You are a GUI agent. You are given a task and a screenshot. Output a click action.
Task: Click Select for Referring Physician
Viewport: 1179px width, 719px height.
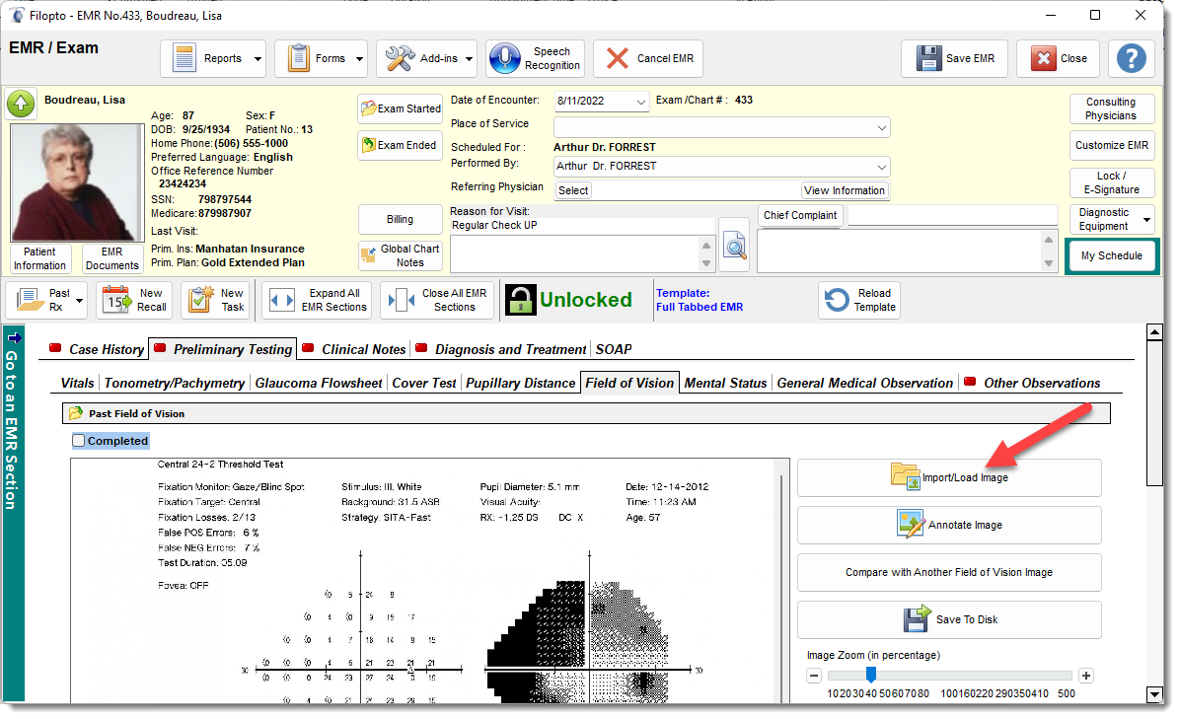pyautogui.click(x=573, y=190)
